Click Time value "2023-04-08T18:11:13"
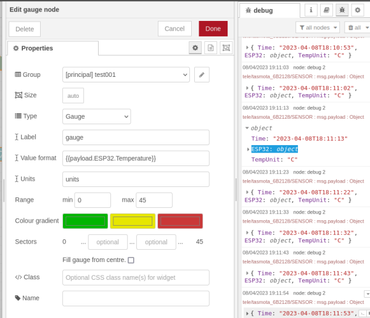This screenshot has height=318, width=370. [x=310, y=138]
